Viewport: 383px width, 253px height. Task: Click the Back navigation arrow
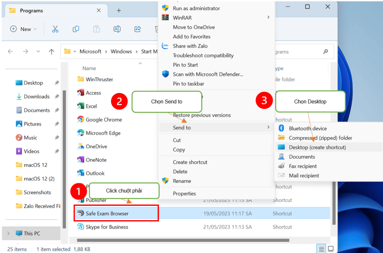coord(10,51)
